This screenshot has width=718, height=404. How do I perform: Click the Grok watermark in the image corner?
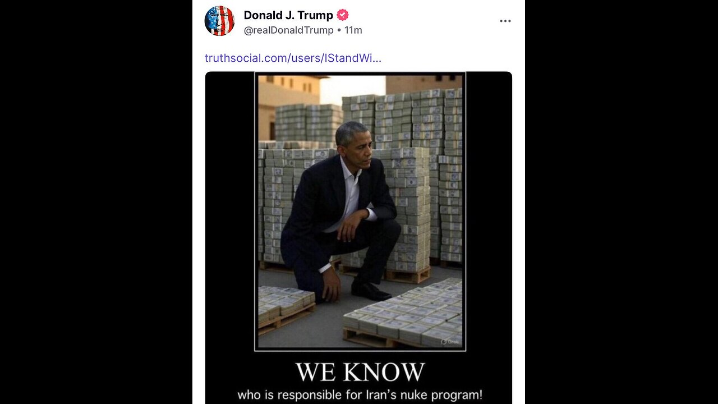(450, 341)
